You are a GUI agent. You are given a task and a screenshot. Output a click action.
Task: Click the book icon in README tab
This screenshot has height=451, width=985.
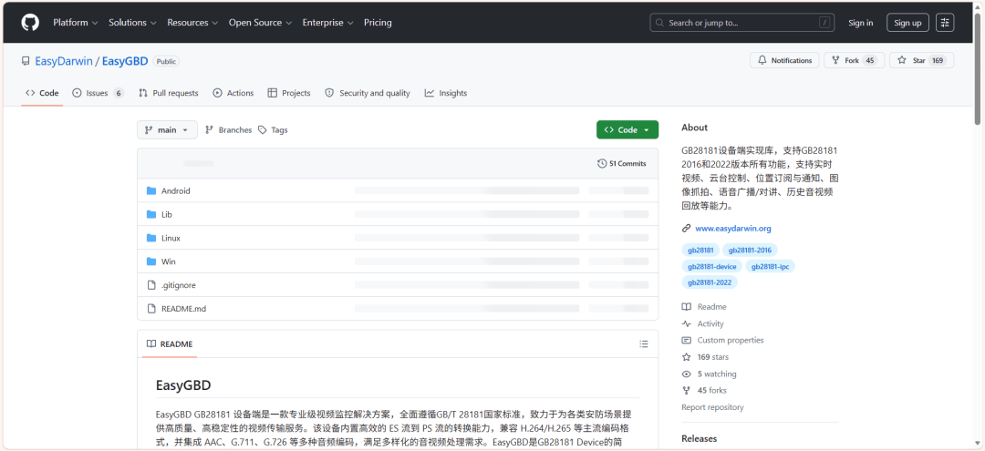[x=151, y=343]
